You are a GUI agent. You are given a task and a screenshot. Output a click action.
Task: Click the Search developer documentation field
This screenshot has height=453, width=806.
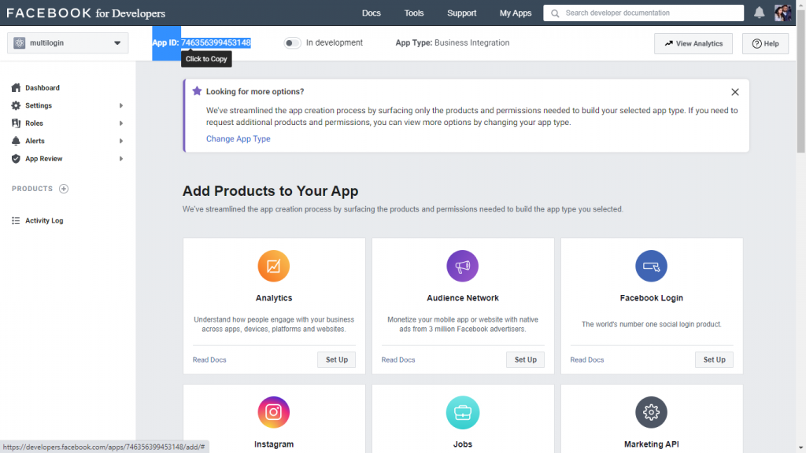coord(643,13)
